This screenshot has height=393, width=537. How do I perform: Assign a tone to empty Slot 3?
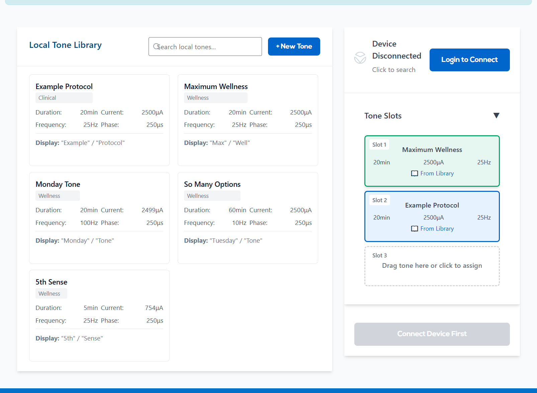tap(432, 266)
